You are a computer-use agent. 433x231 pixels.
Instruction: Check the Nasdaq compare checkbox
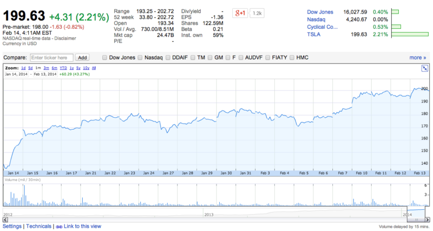[140, 57]
